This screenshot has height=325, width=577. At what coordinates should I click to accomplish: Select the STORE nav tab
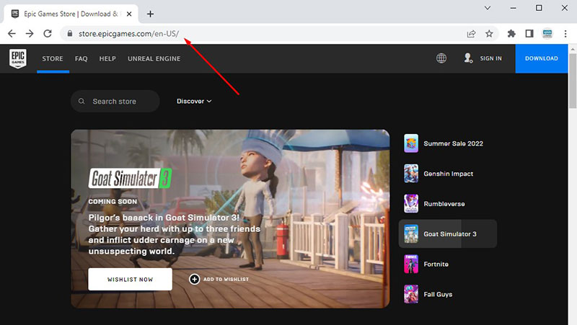(x=53, y=58)
